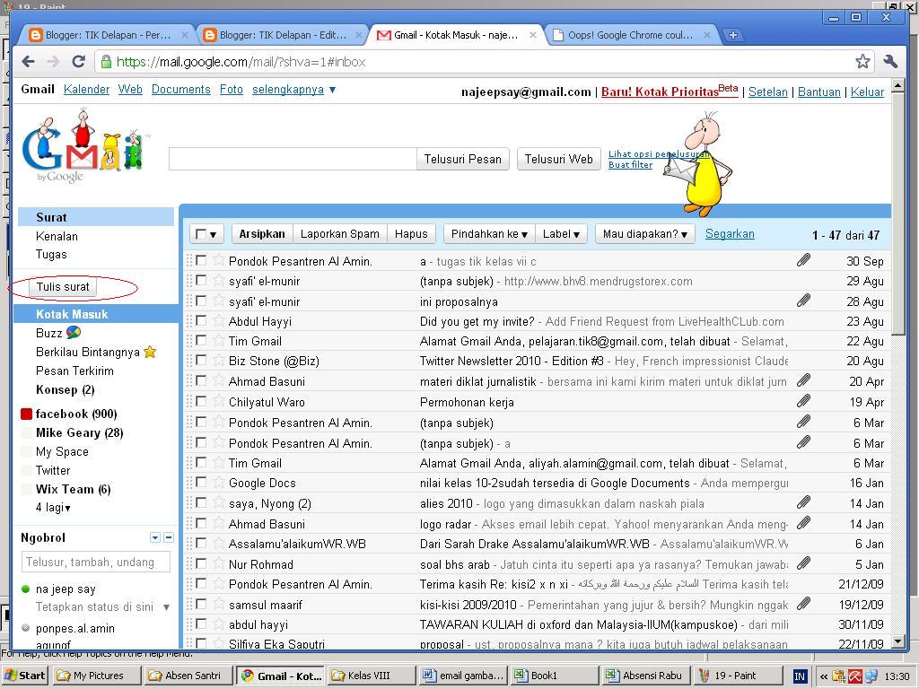Viewport: 919px width, 689px height.
Task: Switch to the Blogger TIK Delapan - Per... tab
Action: click(x=108, y=35)
